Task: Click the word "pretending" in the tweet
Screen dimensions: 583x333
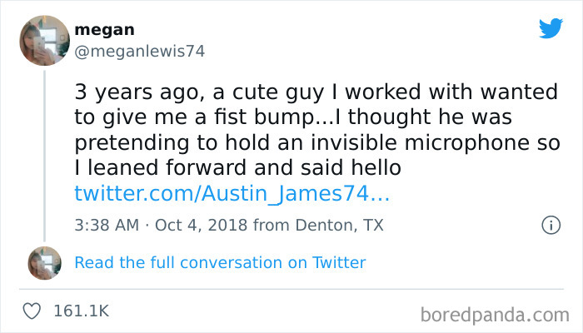Action: point(123,142)
